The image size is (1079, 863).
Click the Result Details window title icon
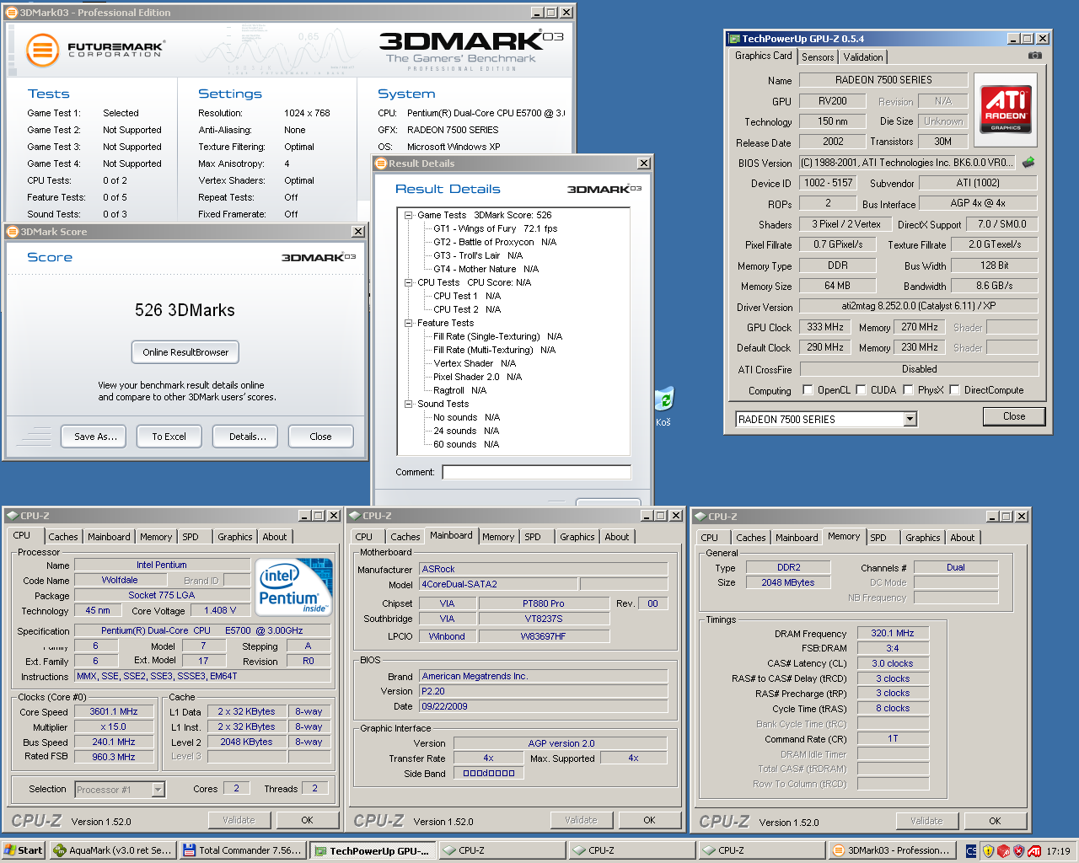(x=381, y=163)
